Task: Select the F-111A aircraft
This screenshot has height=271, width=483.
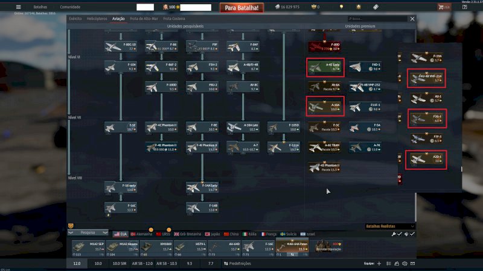Action: tap(283, 147)
